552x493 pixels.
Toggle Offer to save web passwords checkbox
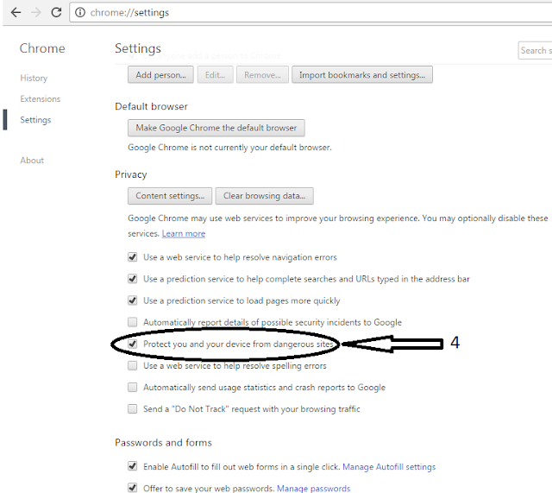pos(132,488)
